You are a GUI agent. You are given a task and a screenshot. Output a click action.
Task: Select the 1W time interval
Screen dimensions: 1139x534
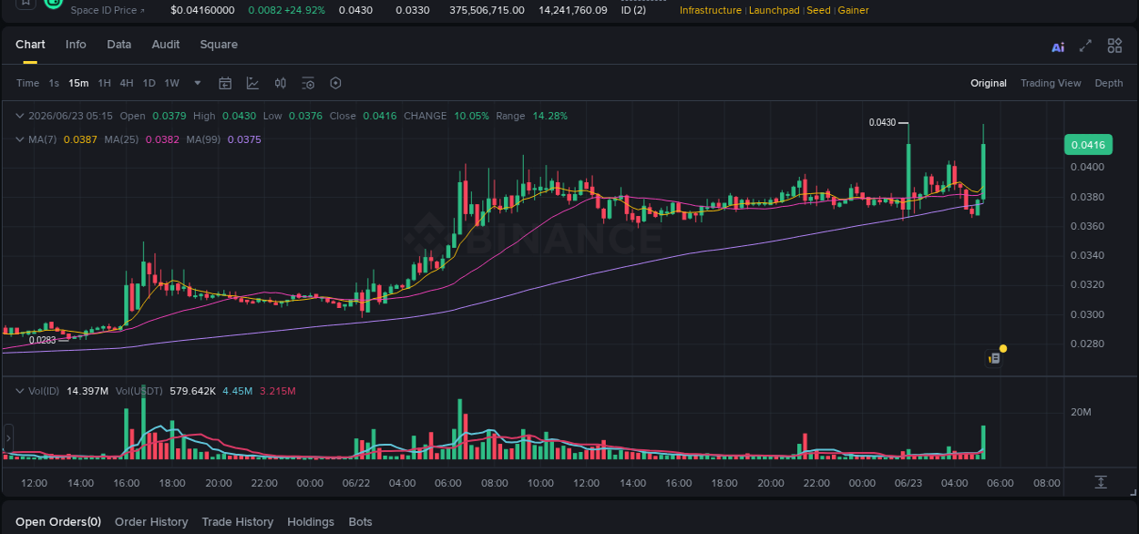(171, 83)
